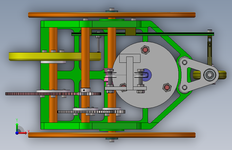This screenshot has height=150, width=232.
Task: Pick the threaded spring bolt under the green rod
Action: tap(98, 42)
